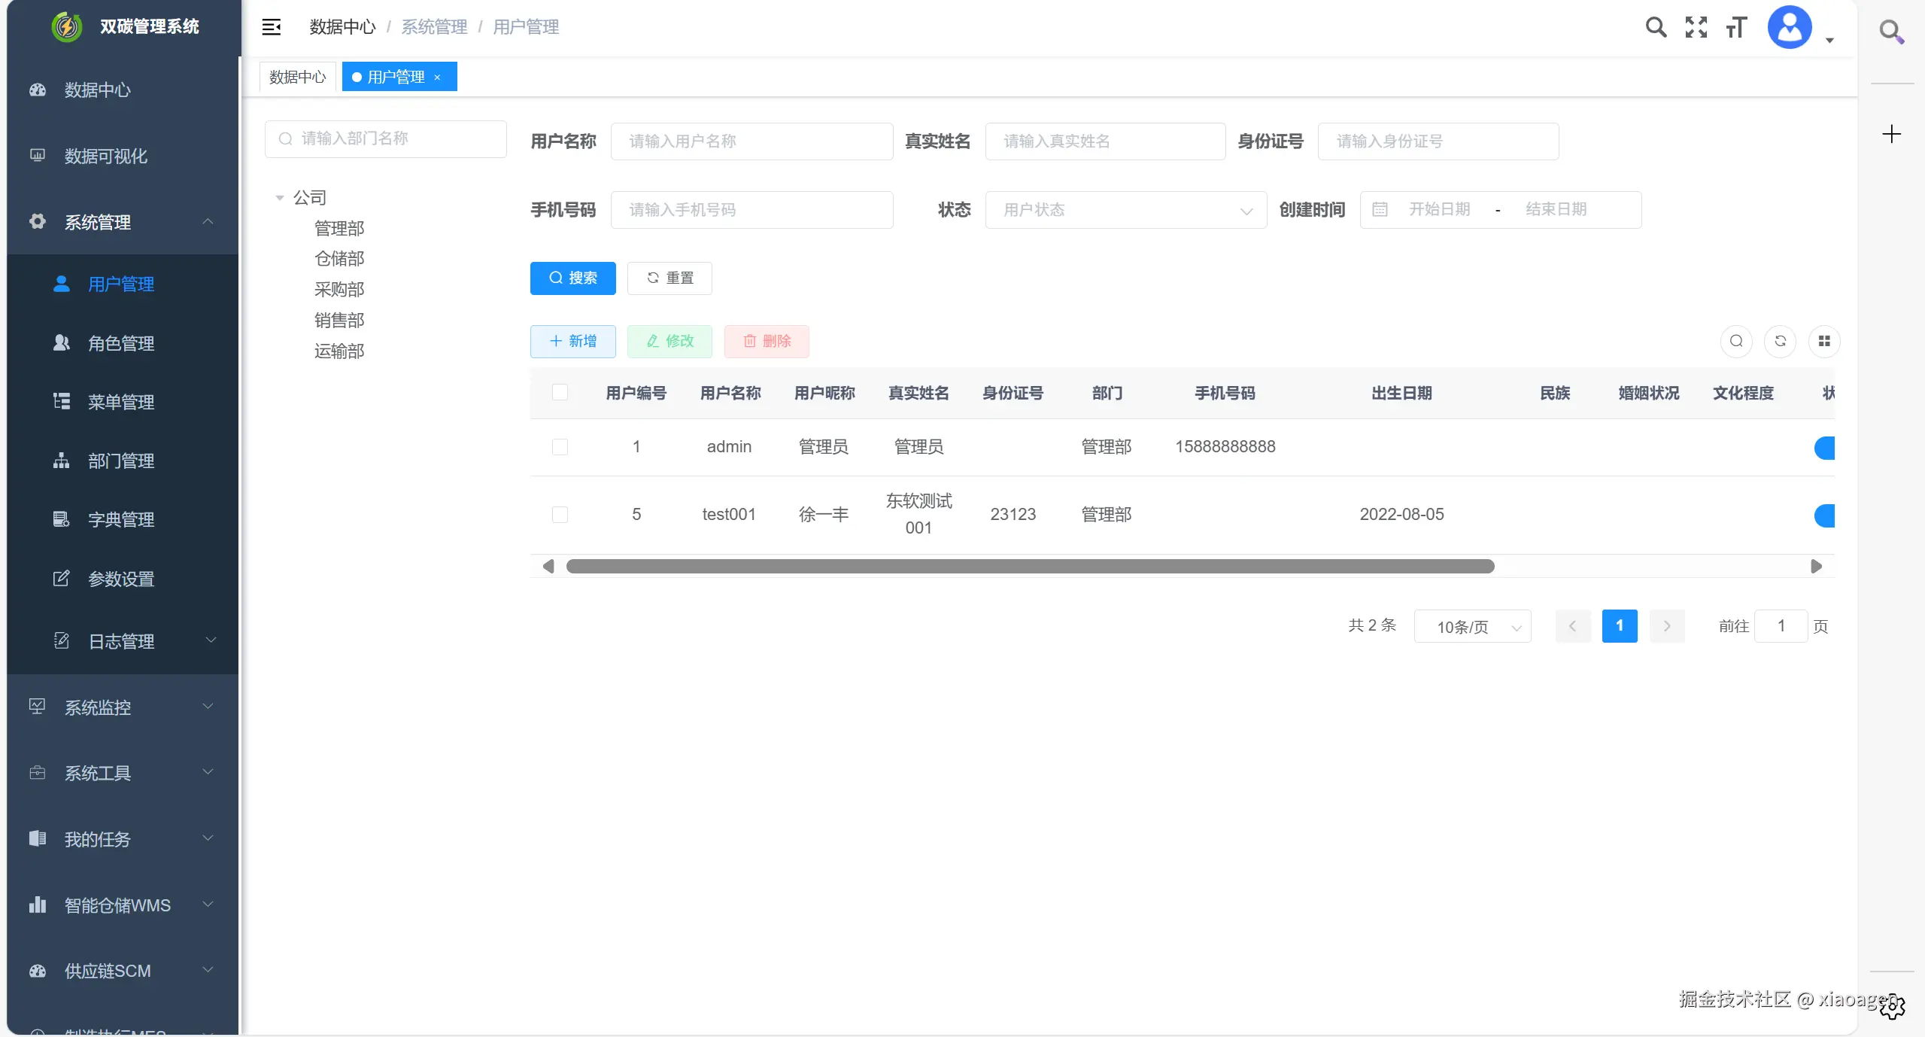Close the 用户管理 tab
1925x1037 pixels.
[x=437, y=78]
